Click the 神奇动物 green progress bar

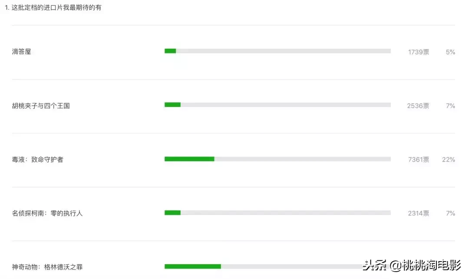[x=193, y=266]
